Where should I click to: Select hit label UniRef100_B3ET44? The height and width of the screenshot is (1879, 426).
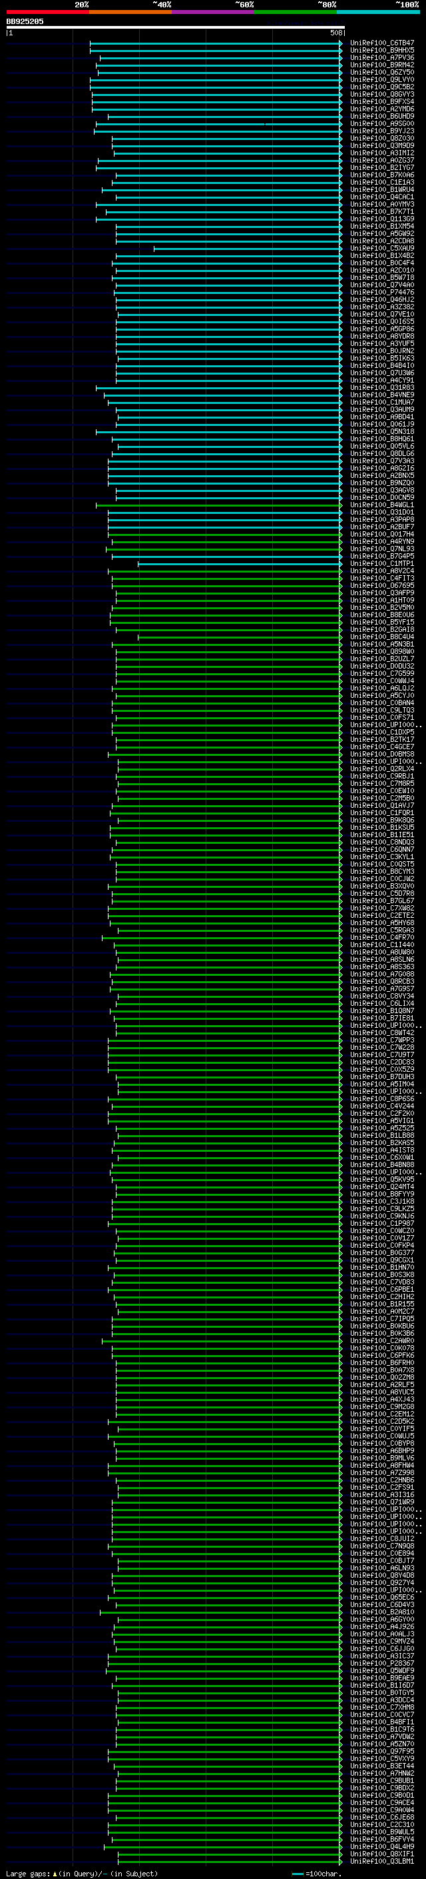click(381, 1765)
